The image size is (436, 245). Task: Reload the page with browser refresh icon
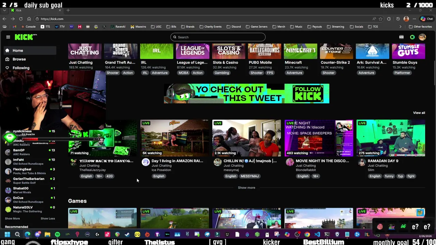[x=21, y=19]
